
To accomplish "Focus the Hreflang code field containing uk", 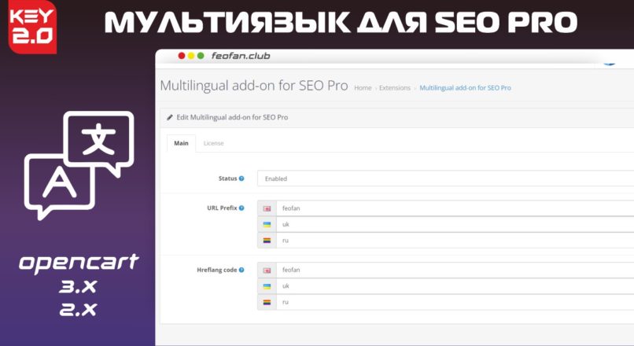I will (455, 286).
